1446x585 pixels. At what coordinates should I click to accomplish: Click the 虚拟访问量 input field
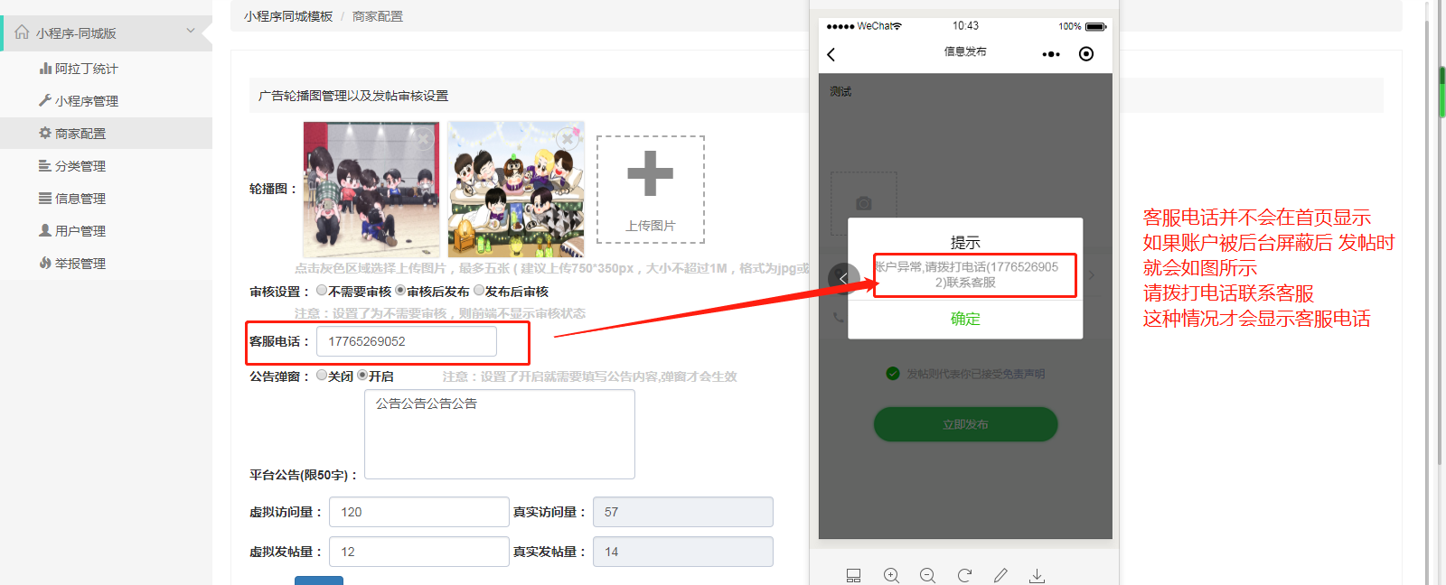point(418,512)
